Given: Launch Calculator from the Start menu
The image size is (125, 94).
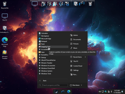Looking at the screenshot, I should [53, 33].
